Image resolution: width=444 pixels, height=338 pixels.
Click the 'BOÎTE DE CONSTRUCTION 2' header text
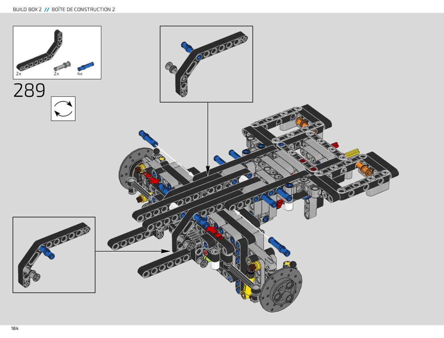[x=83, y=9]
